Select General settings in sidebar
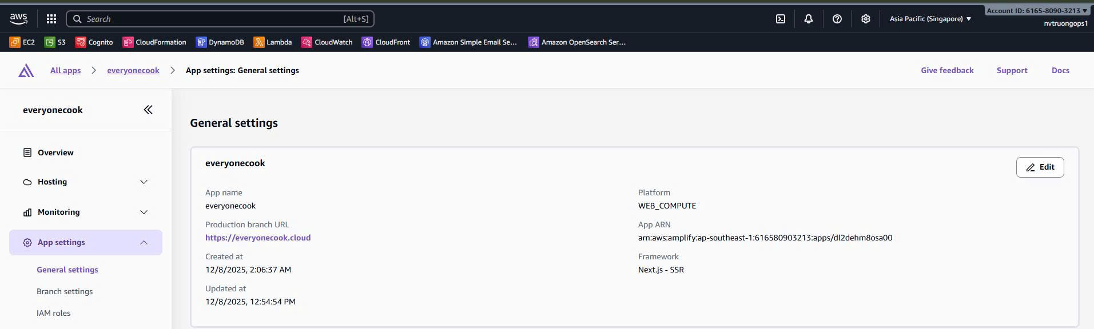1094x329 pixels. [67, 270]
